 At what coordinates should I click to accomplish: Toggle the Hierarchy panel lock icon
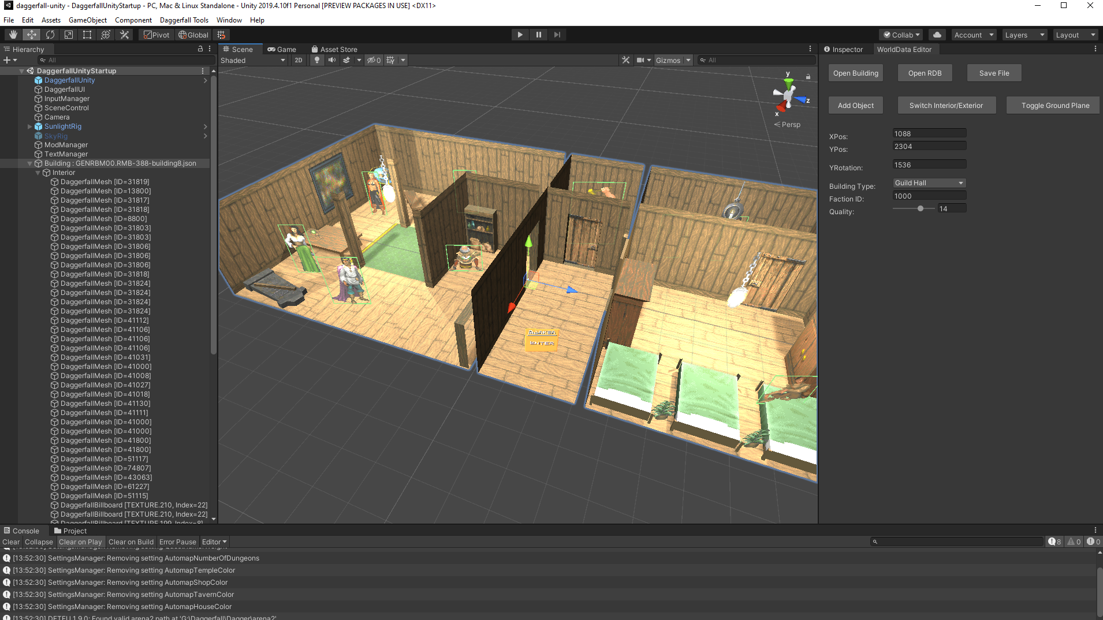pos(200,49)
